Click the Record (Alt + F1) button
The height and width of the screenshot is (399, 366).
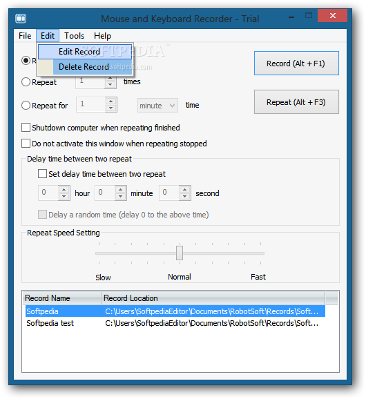coord(296,64)
